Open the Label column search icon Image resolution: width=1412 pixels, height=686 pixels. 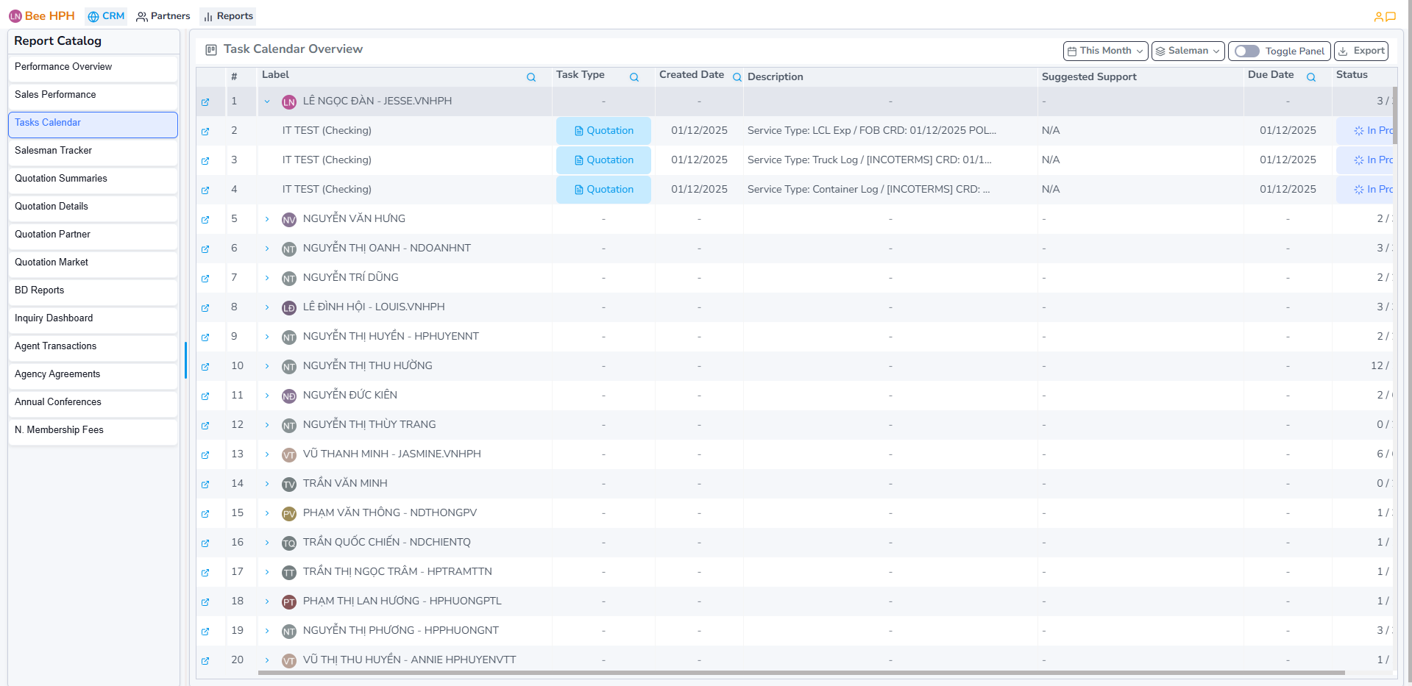(x=531, y=76)
